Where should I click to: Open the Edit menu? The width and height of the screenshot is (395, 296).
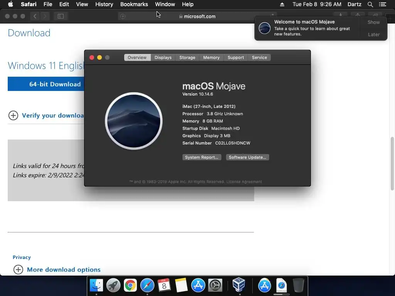(x=64, y=4)
